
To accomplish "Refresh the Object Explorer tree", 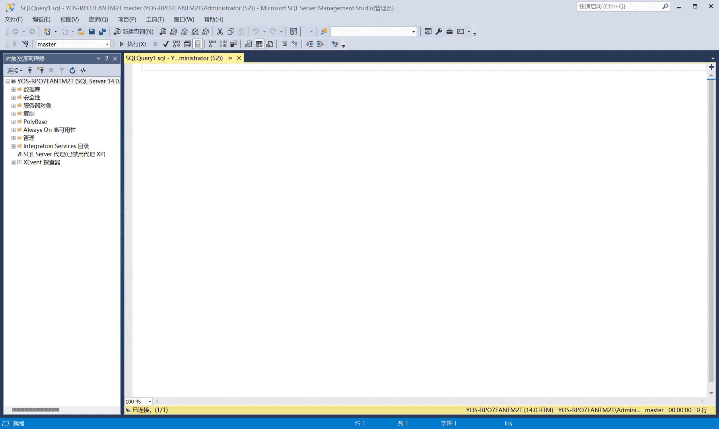I will click(x=72, y=70).
